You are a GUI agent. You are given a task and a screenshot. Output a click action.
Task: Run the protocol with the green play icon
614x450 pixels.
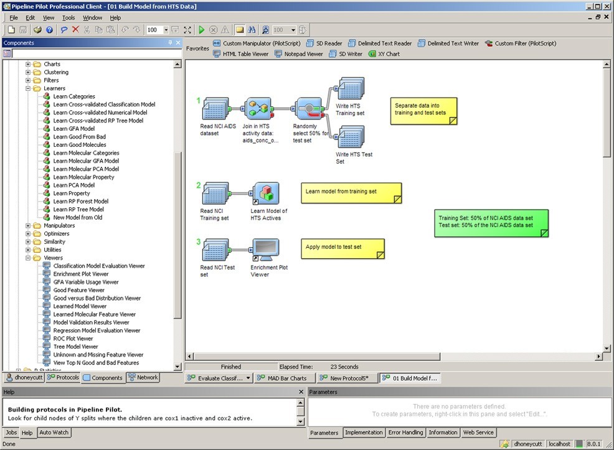201,30
